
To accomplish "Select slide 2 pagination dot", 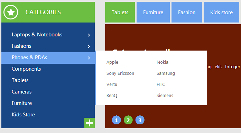I will pos(128,120).
